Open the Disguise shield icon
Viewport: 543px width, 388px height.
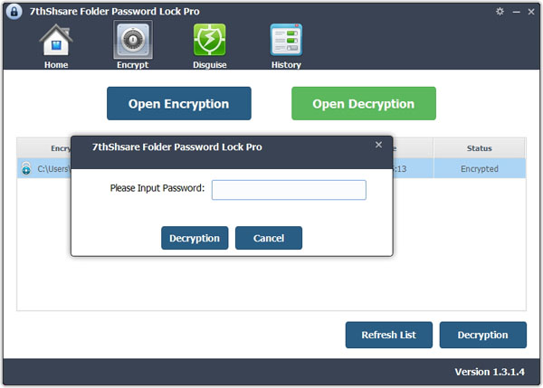[210, 40]
